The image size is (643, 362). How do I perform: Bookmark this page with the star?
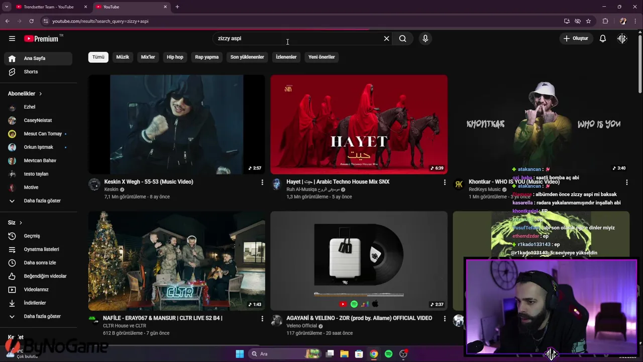point(588,21)
